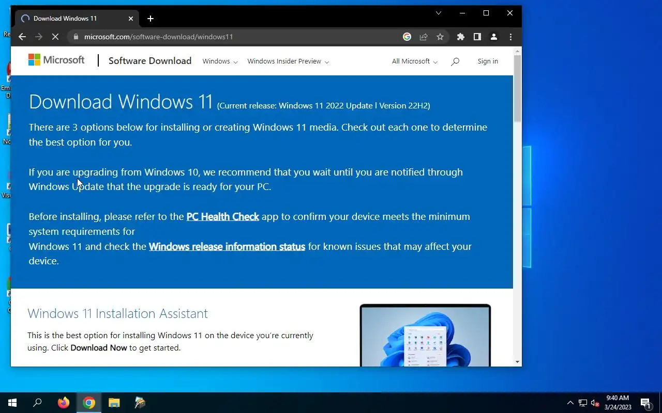Click the Download Windows 11 page title
This screenshot has width=662, height=413.
121,102
